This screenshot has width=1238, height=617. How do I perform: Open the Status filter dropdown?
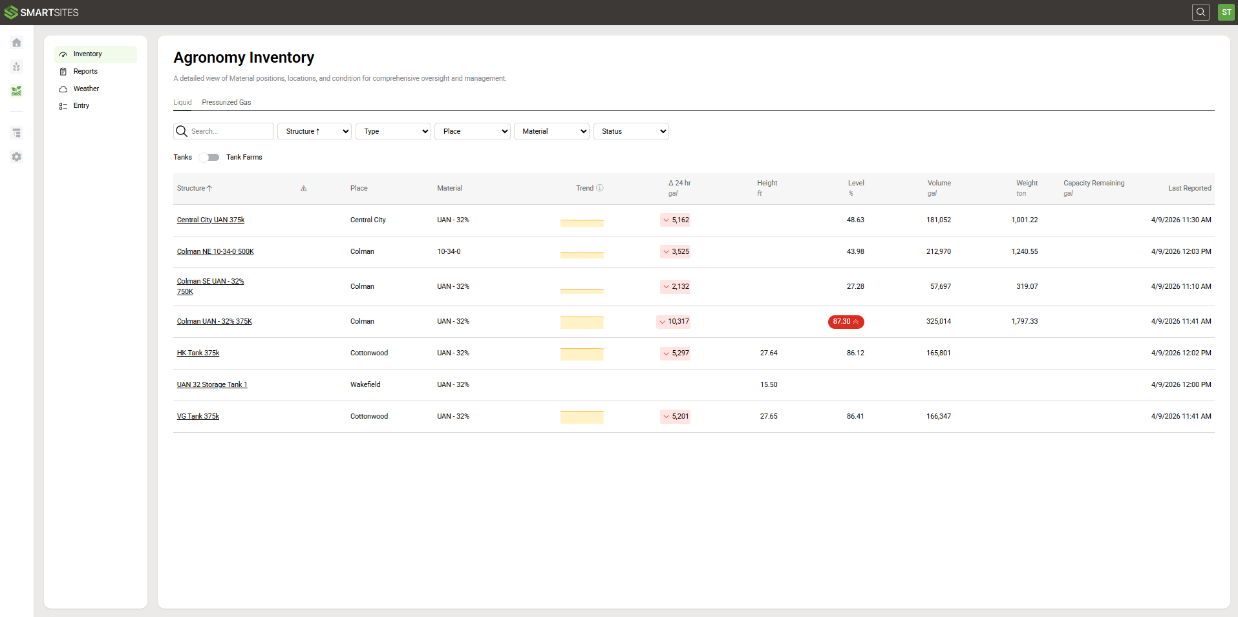tap(631, 131)
